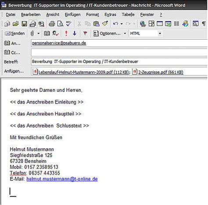Image resolution: width=208 pixels, height=205 pixels.
Task: Click the Format Painter brush icon
Action: 105,24
